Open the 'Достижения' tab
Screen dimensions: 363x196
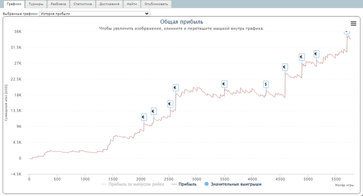pos(109,4)
